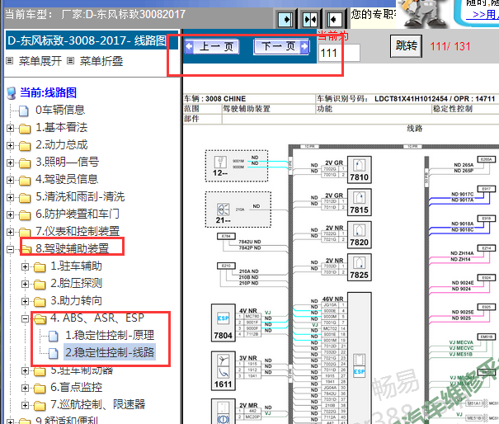Click the ESP component 7804 symbol
The height and width of the screenshot is (424, 499).
224,323
